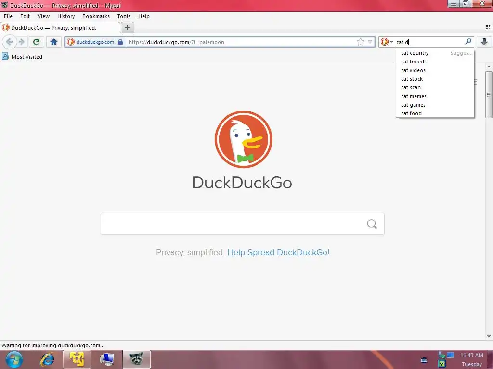Open the Bookmarks menu
This screenshot has height=369, width=493.
coord(96,16)
